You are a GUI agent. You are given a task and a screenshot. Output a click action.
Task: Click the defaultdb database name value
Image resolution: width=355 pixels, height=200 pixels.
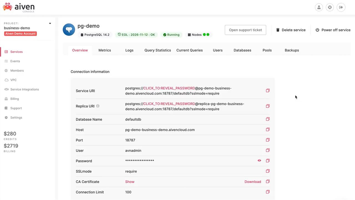click(x=133, y=119)
